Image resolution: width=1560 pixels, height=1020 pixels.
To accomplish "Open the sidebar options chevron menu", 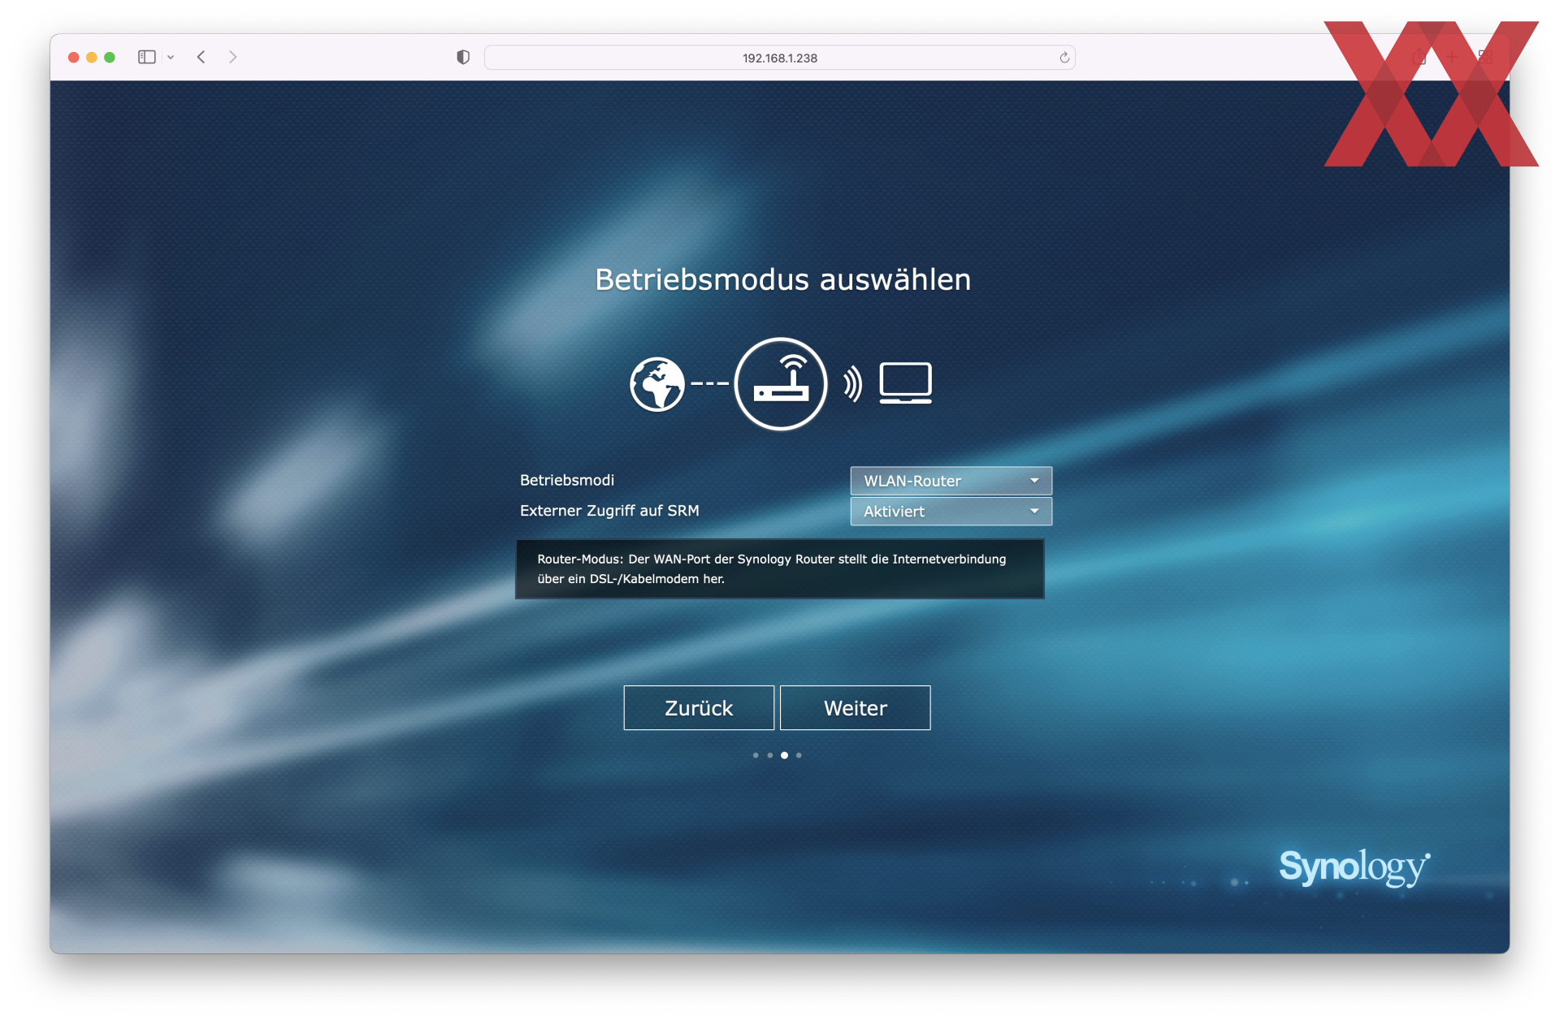I will pyautogui.click(x=171, y=57).
